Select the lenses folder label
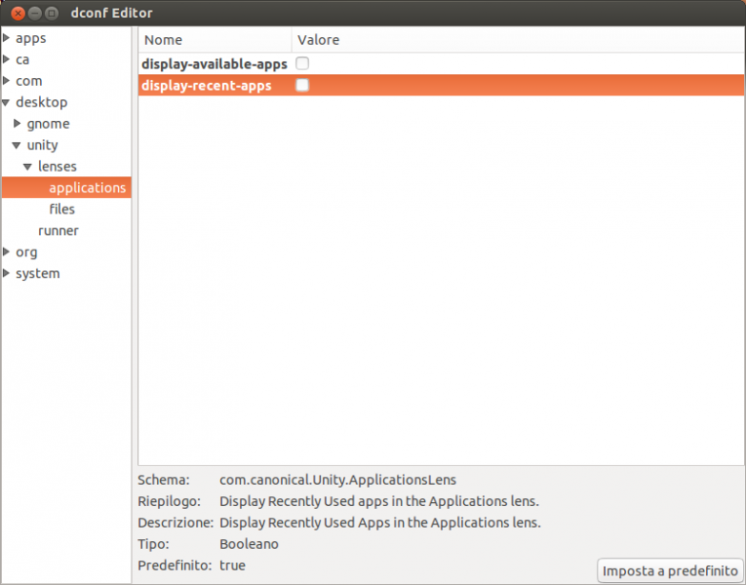The height and width of the screenshot is (585, 746). tap(58, 167)
